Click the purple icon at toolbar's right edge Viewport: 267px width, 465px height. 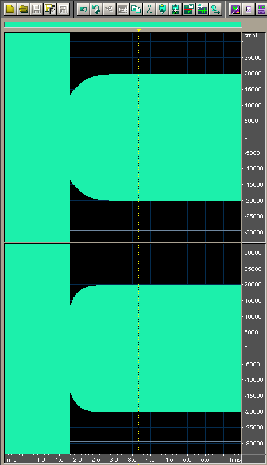[261, 9]
